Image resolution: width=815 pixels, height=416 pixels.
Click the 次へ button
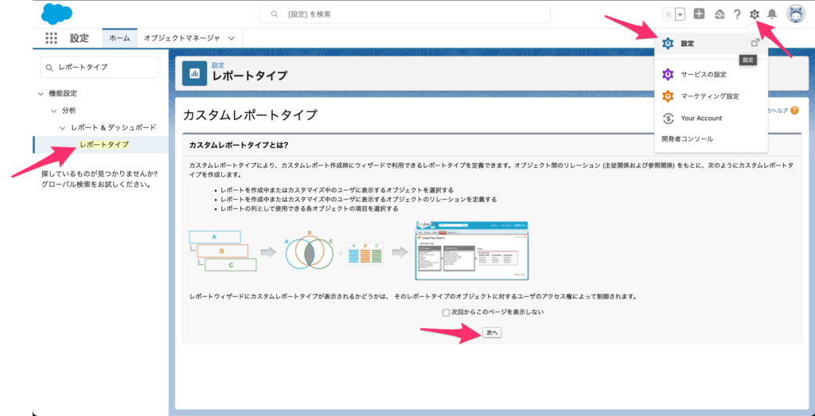click(x=492, y=332)
